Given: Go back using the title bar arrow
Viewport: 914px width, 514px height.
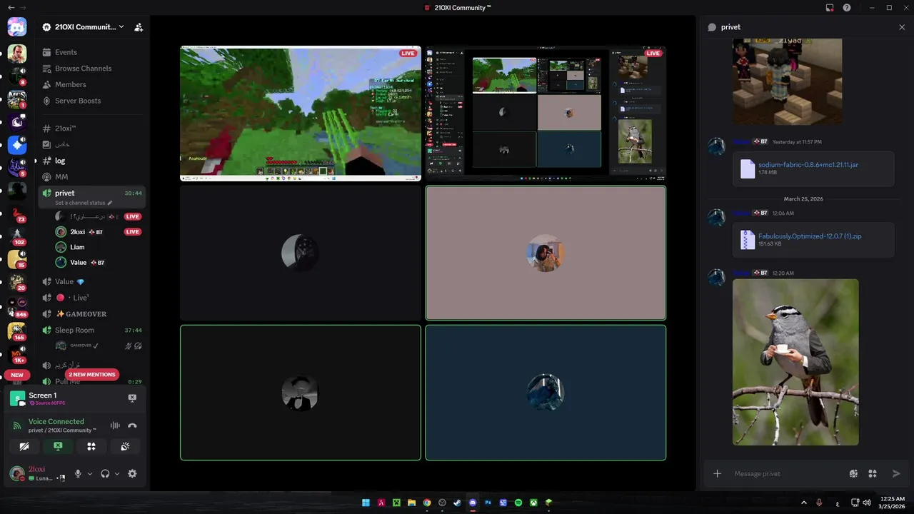Looking at the screenshot, I should click(x=11, y=8).
